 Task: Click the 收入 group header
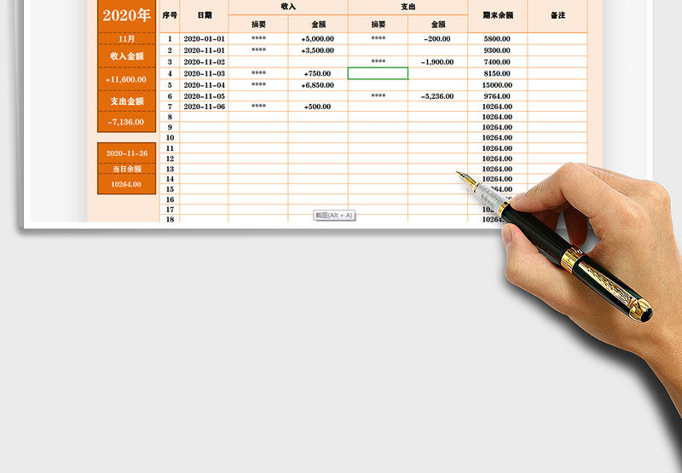pos(288,7)
